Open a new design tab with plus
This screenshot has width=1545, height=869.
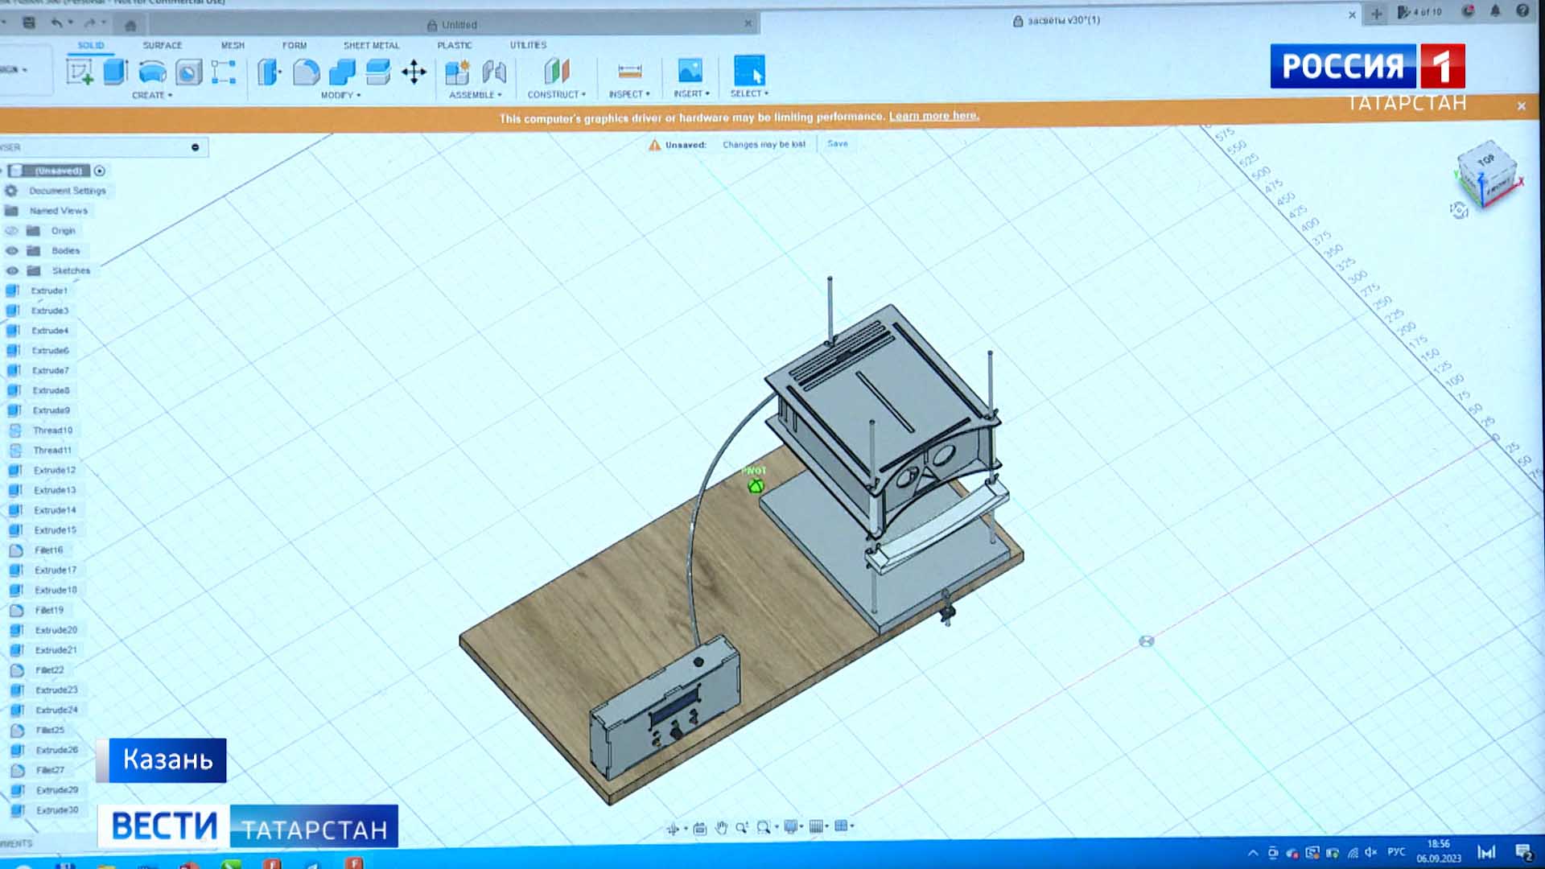pyautogui.click(x=1377, y=14)
